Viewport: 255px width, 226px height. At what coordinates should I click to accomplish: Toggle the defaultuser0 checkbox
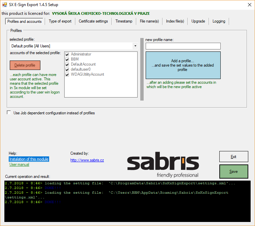coord(67,69)
